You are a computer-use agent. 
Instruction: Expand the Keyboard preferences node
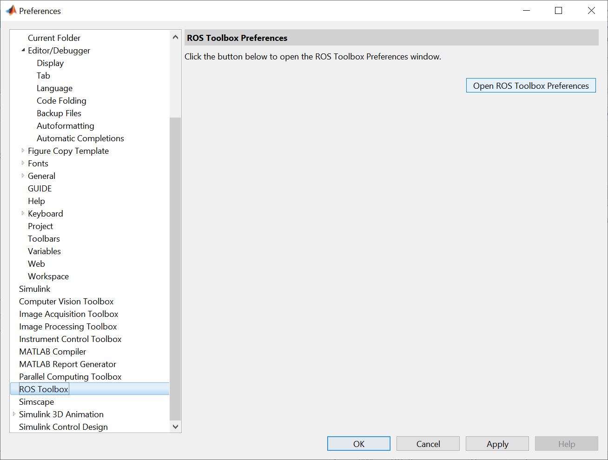coord(23,213)
